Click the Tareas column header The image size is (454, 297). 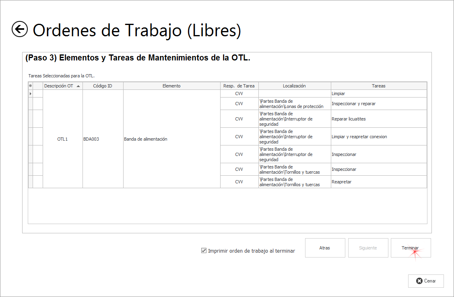[378, 86]
